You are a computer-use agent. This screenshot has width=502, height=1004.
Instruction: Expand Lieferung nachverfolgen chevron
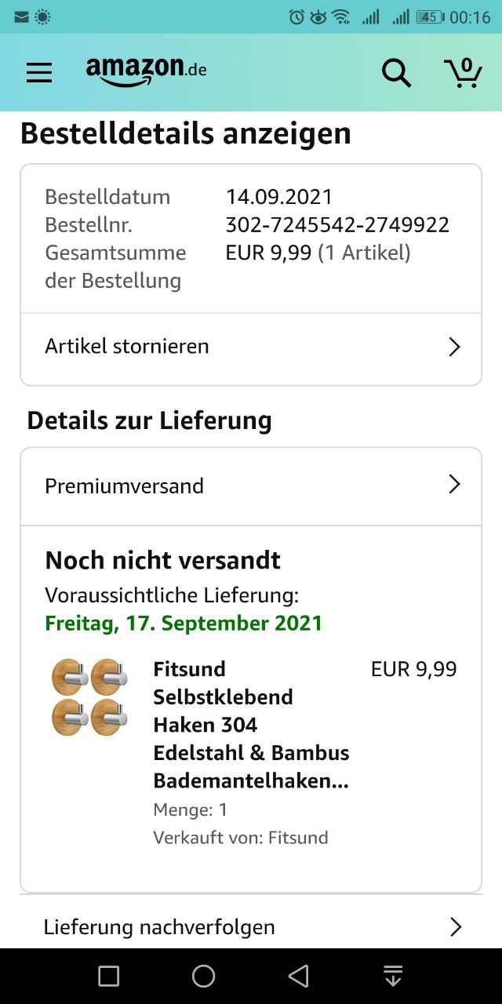pos(456,927)
